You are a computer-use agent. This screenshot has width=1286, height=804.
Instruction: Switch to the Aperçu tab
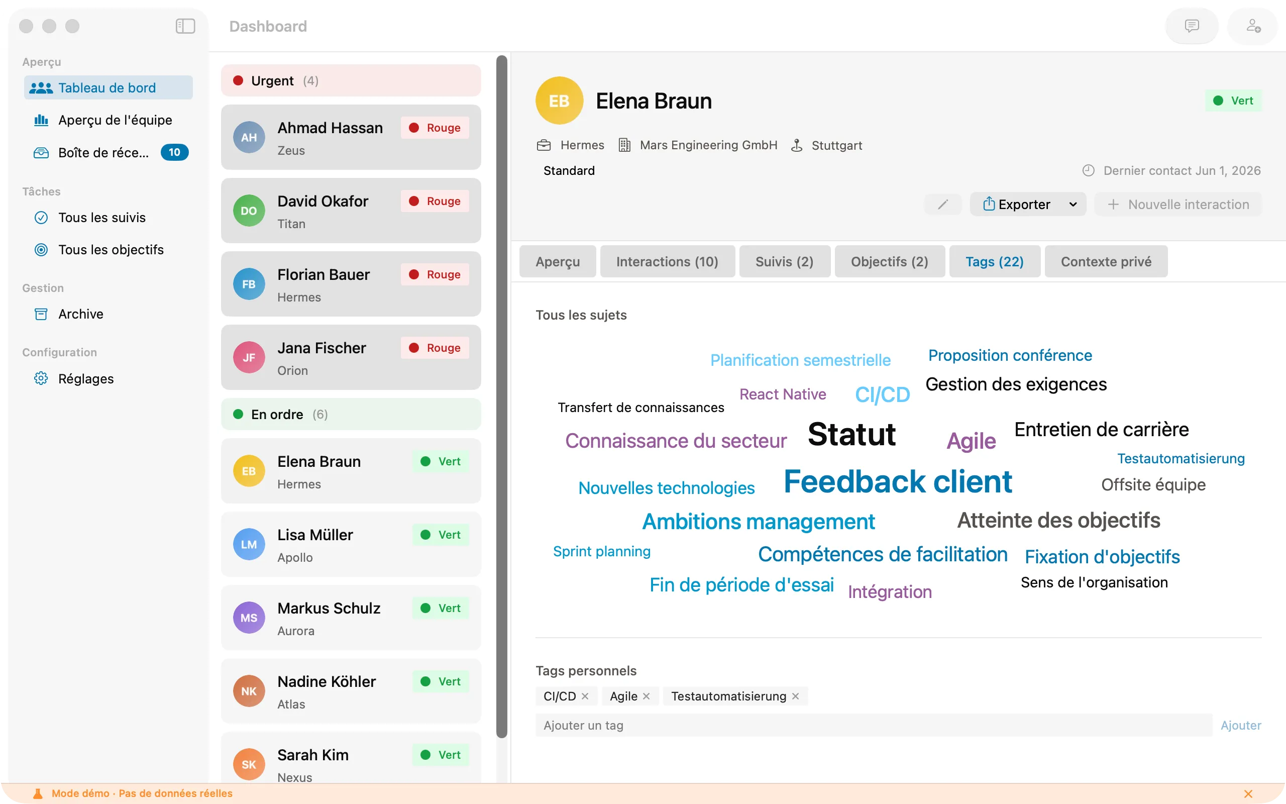click(558, 262)
